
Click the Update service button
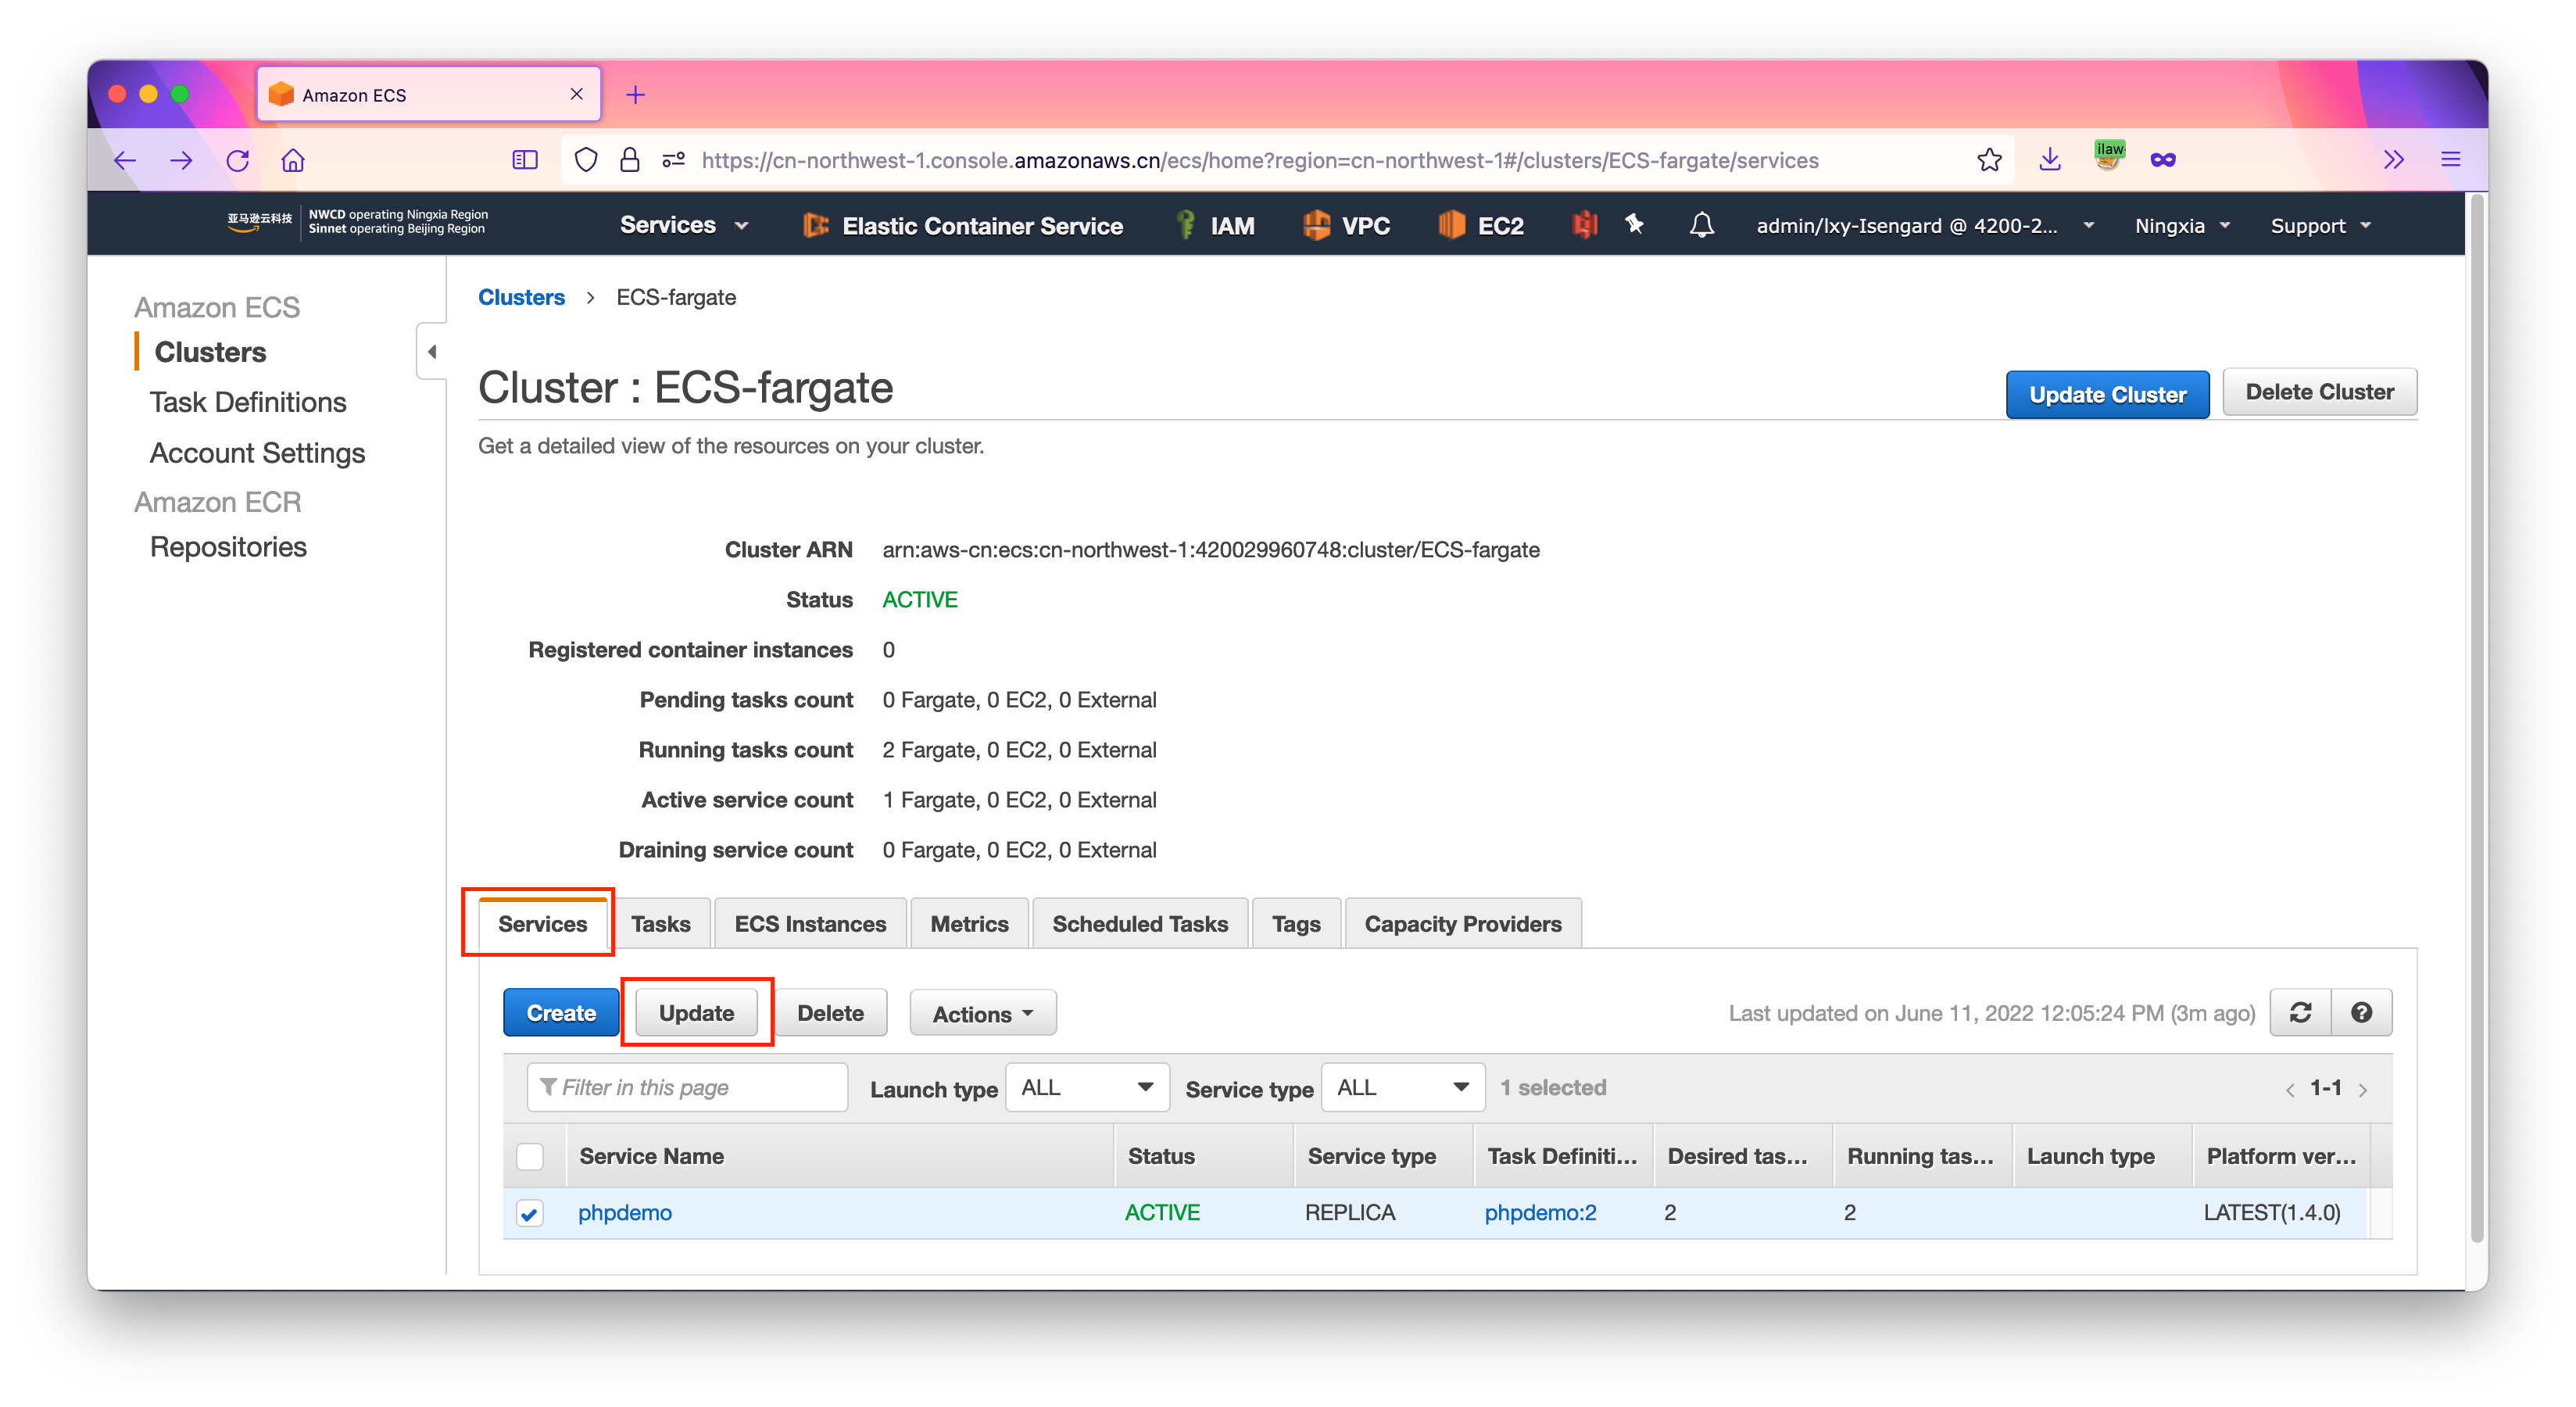[696, 1012]
